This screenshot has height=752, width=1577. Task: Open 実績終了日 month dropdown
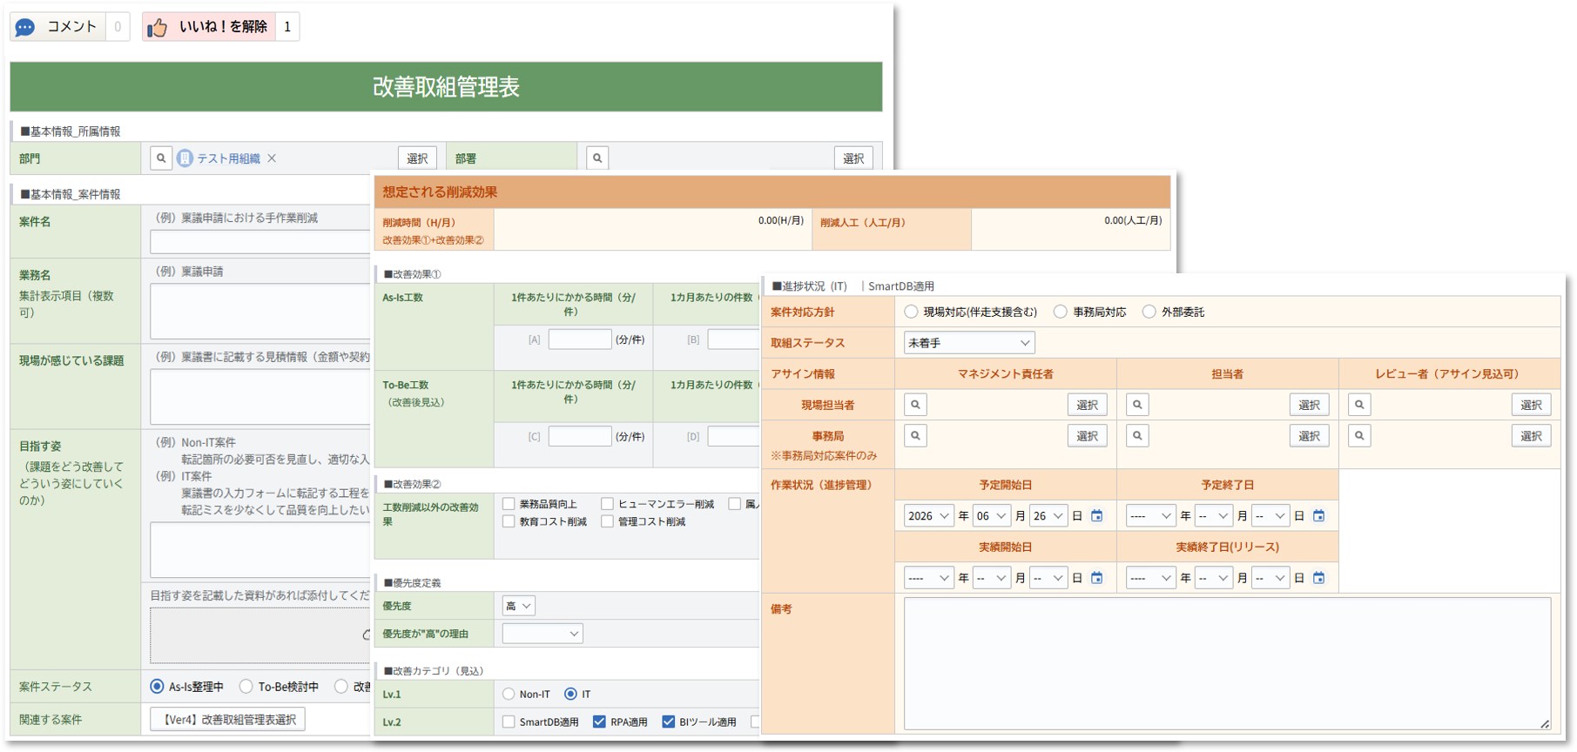click(1213, 578)
